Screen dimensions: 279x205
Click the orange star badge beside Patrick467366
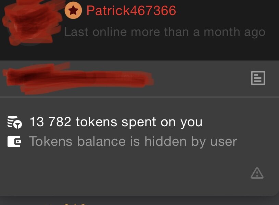pos(73,10)
